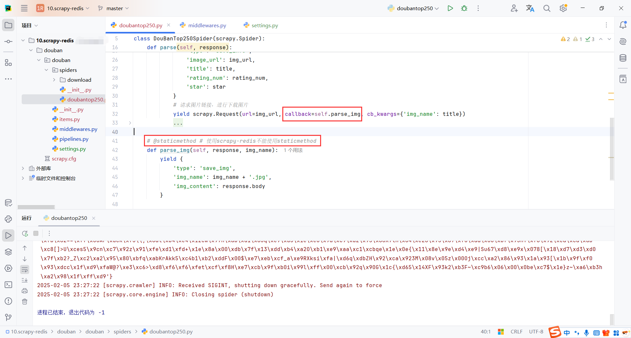Open the Problems tool window

pos(8,301)
